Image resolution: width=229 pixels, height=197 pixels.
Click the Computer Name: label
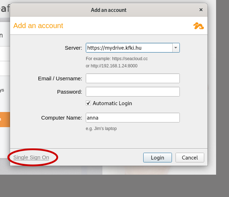coord(62,118)
